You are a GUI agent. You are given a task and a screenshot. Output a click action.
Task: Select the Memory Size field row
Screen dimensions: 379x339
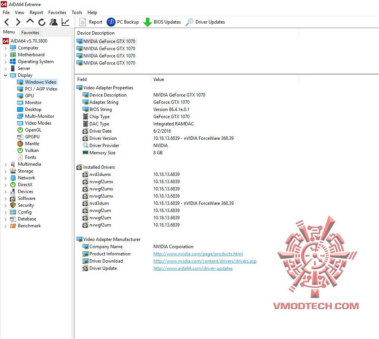(123, 153)
